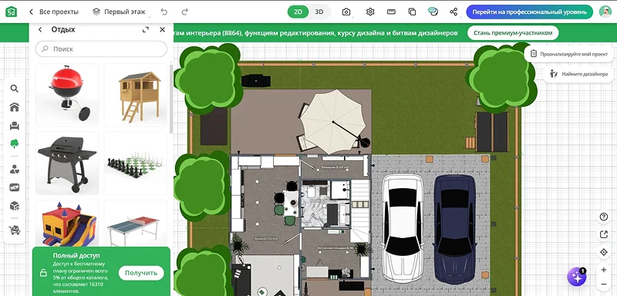The width and height of the screenshot is (617, 296).
Task: Click Проанализируйте мой проект button
Action: click(568, 54)
